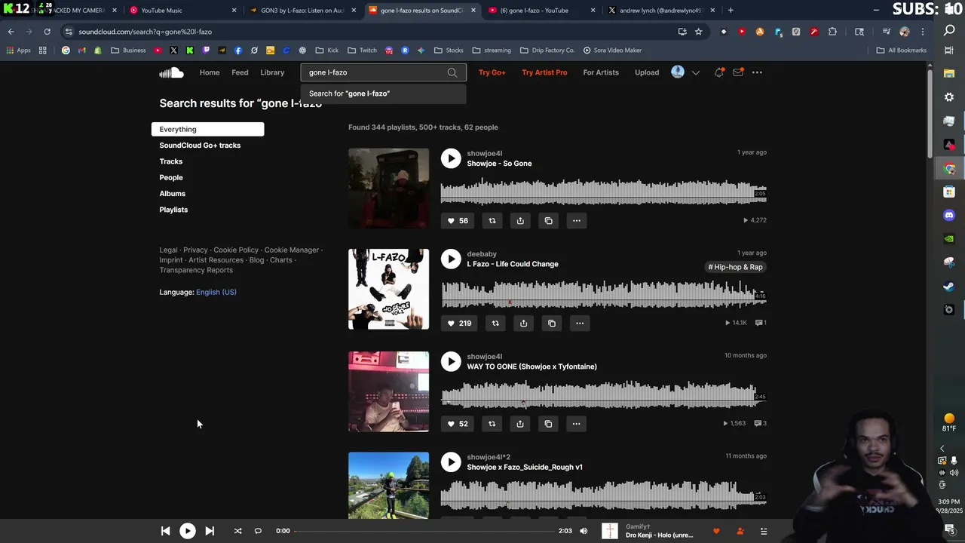Screen dimensions: 965x543
Task: Copy link for So Gone track
Action: [548, 221]
